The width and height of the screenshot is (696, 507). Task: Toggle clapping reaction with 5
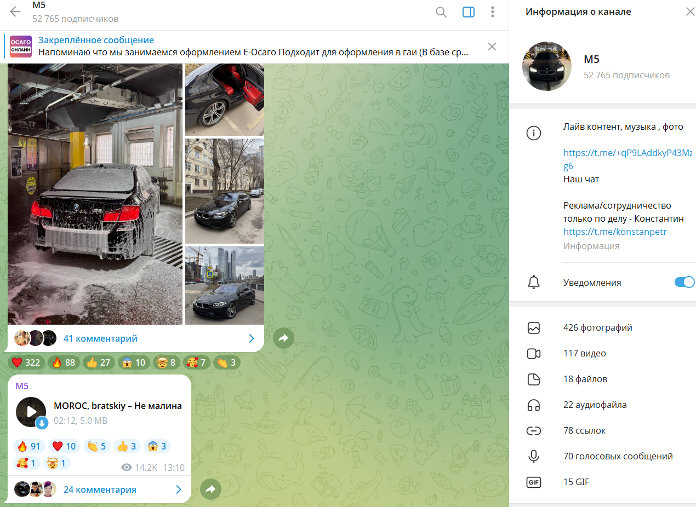(97, 446)
